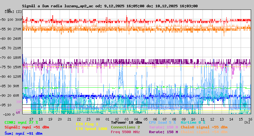Select the cyan 'Airtime 0 %' legend label
Image resolution: width=254 pixels, height=136 pixels.
[193, 122]
